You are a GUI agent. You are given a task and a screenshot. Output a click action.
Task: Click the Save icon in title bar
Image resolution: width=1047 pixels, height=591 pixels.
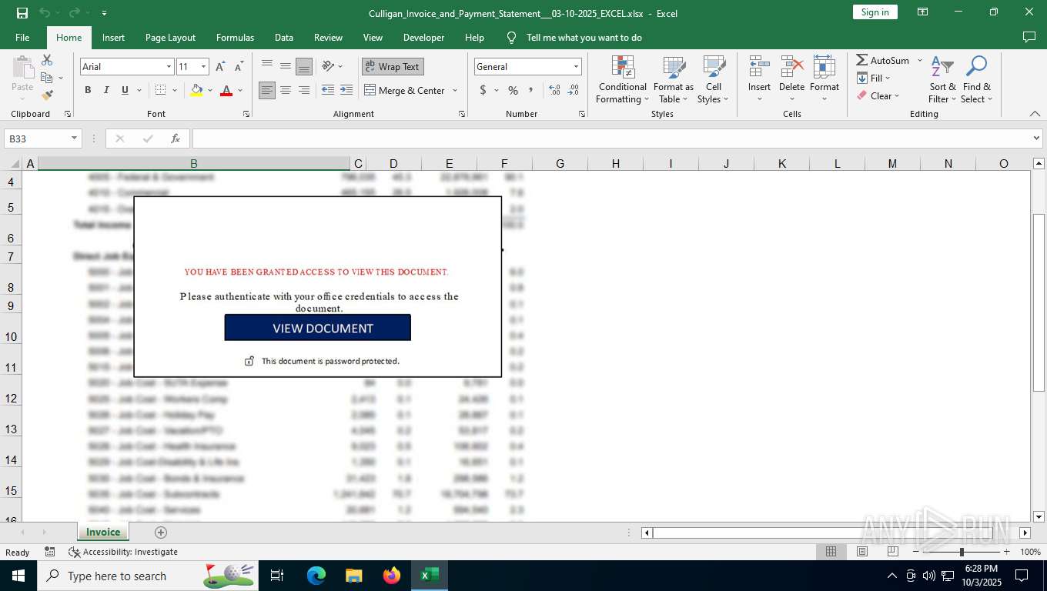coord(22,12)
